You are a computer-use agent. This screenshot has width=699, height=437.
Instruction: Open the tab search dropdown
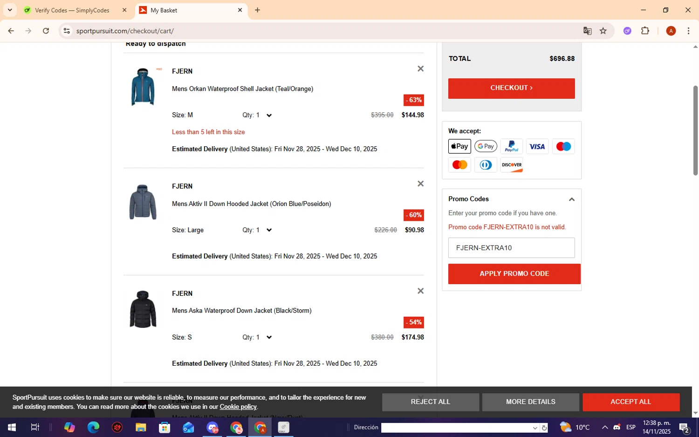coord(10,10)
